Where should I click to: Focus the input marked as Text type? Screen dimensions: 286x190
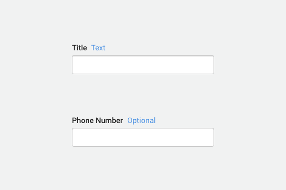pos(143,65)
